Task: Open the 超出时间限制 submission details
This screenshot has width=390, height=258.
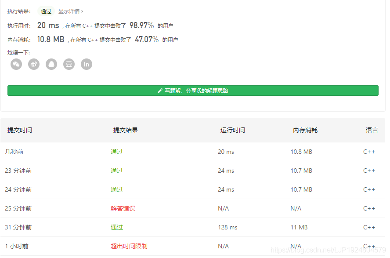Action: click(129, 246)
